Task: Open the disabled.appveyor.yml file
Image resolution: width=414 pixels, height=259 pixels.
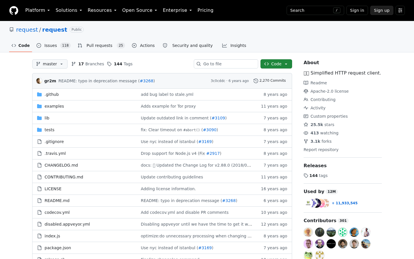Action: tap(67, 224)
